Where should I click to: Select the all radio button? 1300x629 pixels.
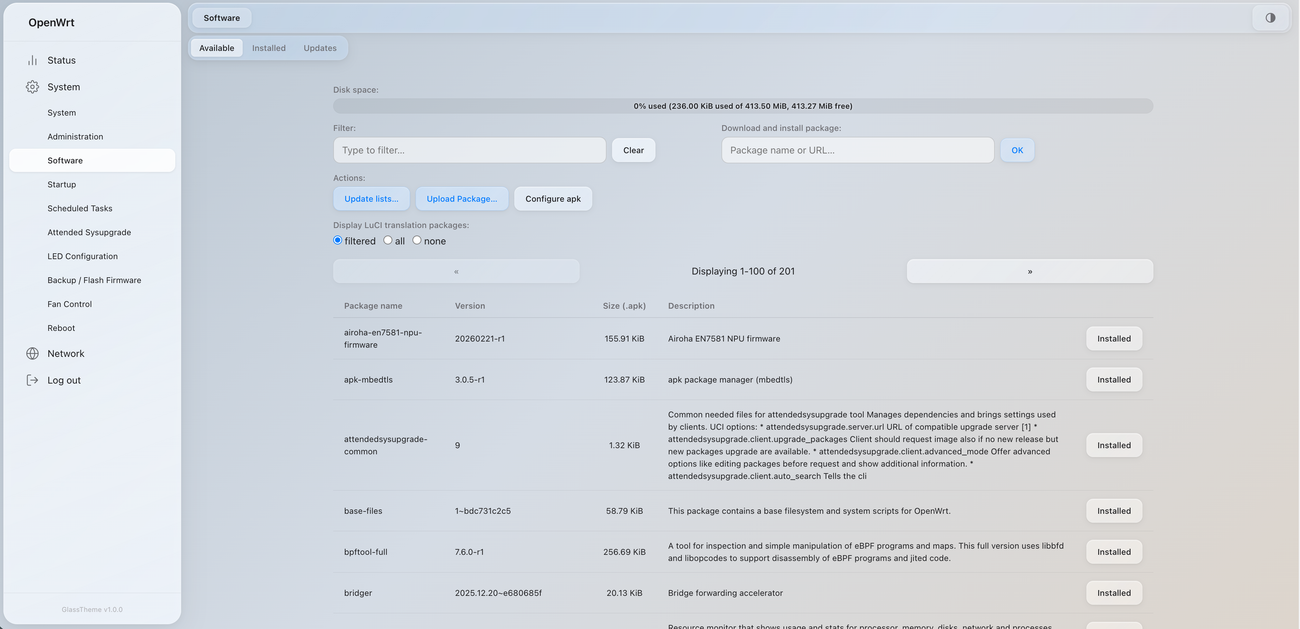click(x=388, y=240)
